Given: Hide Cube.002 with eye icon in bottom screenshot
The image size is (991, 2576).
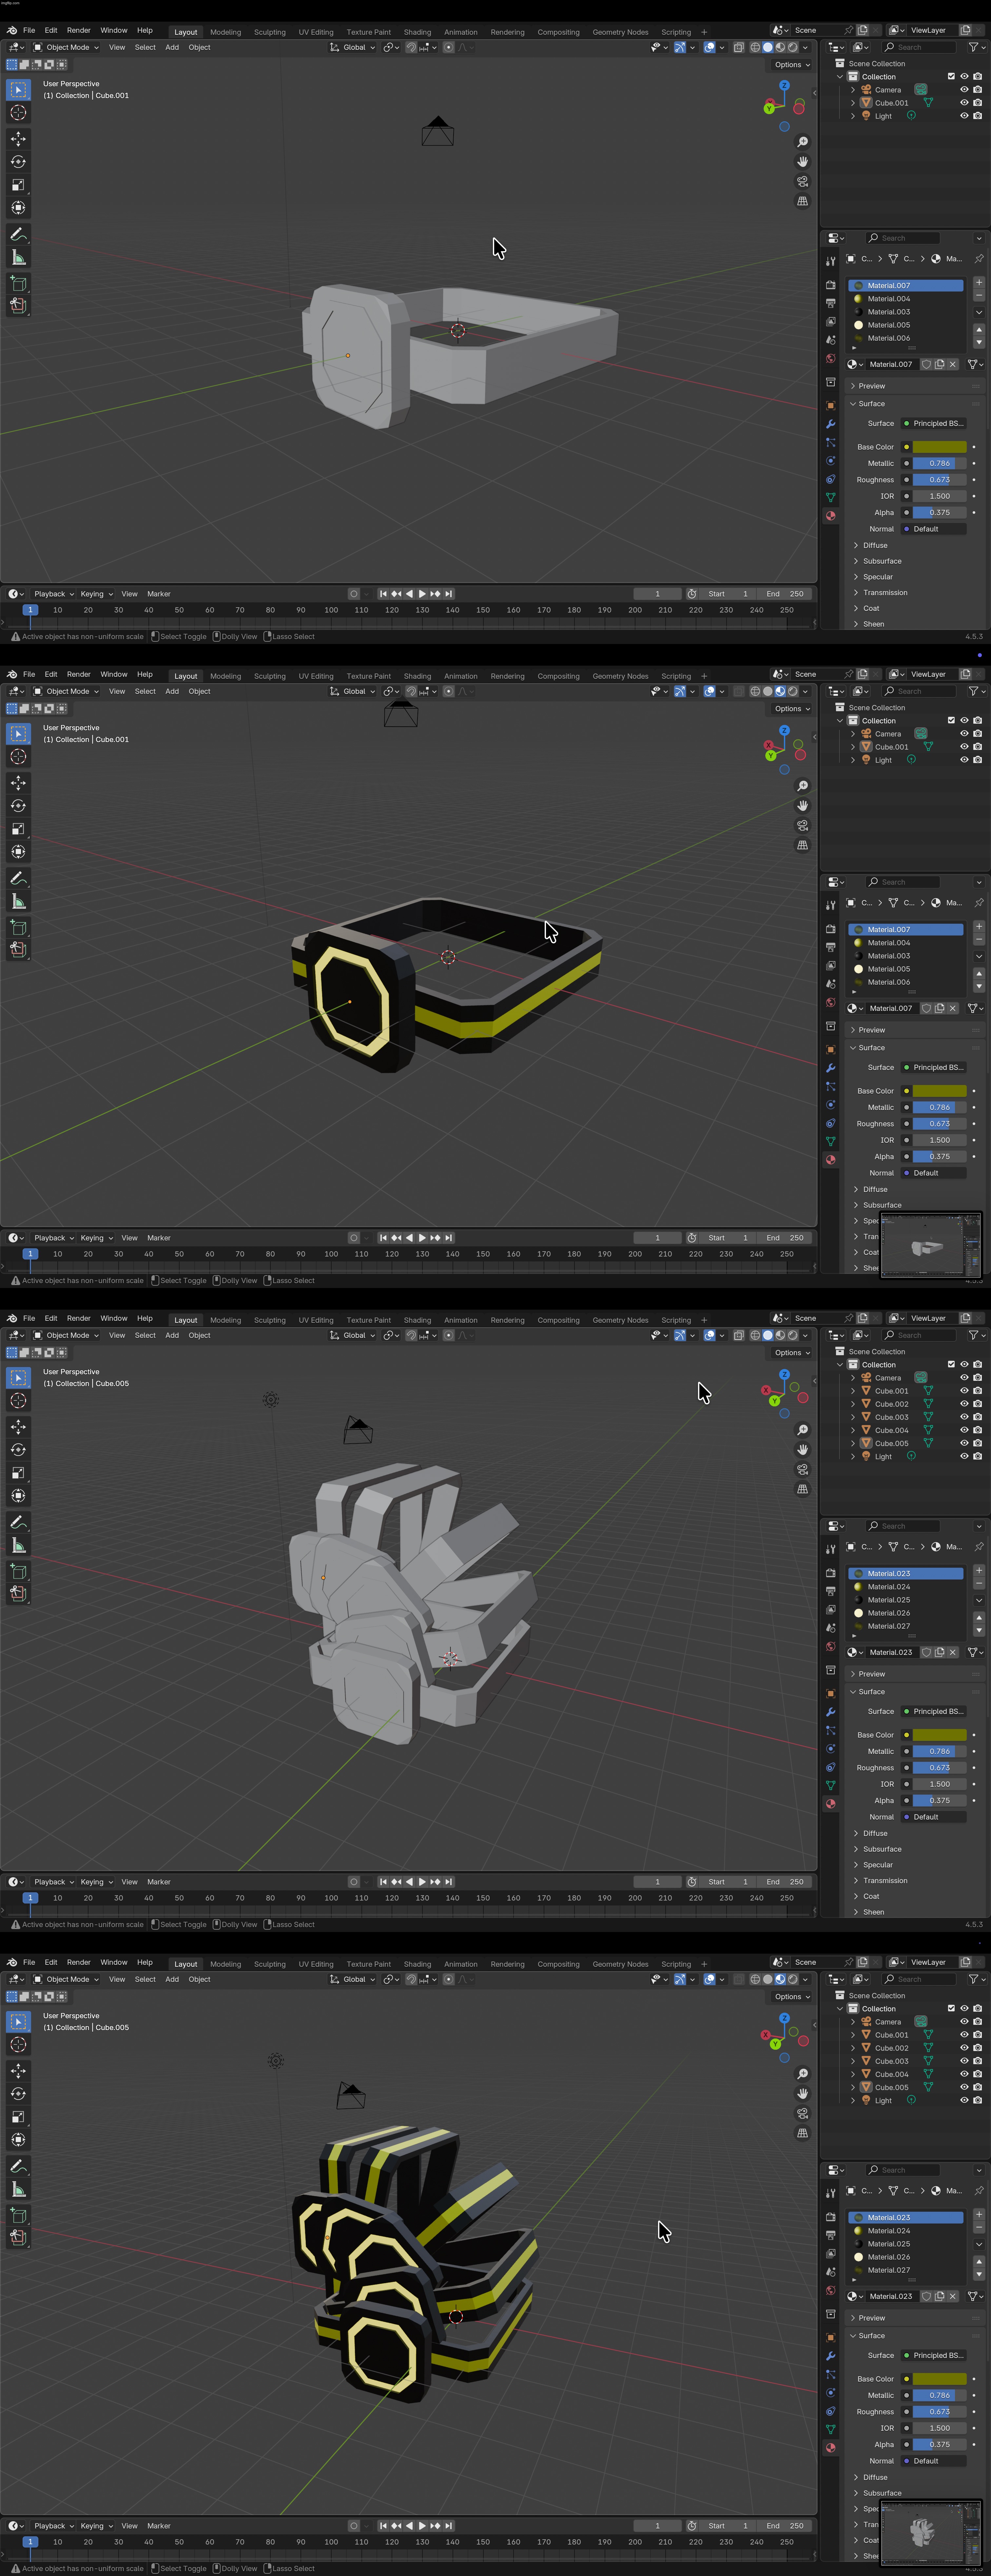Looking at the screenshot, I should click(964, 2048).
